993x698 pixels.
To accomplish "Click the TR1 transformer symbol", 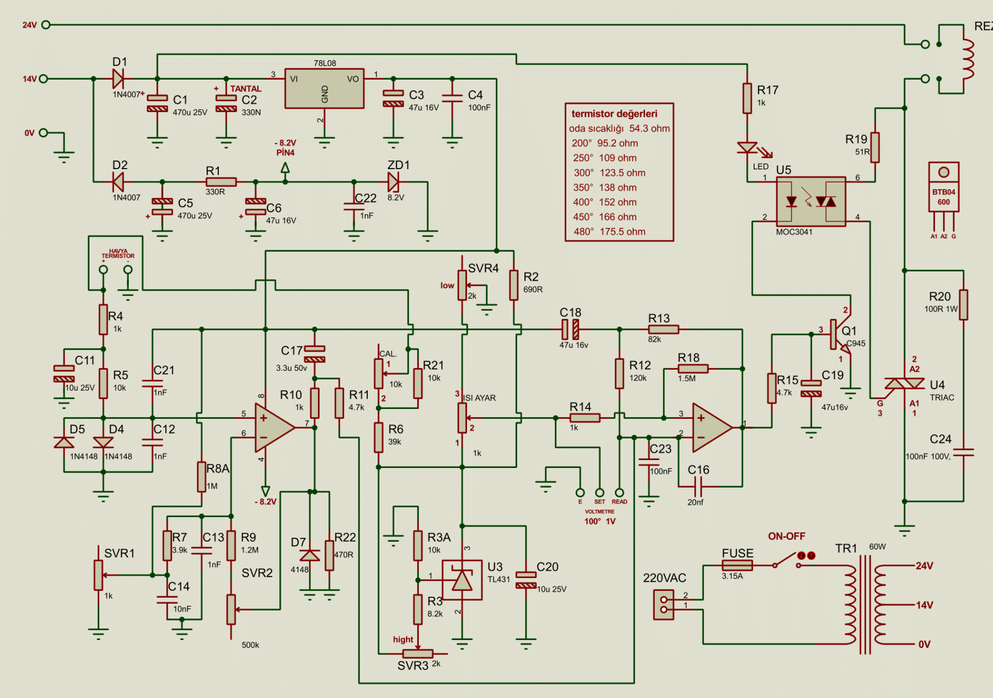I will tap(865, 604).
